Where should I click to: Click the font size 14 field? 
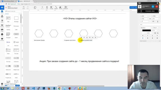pos(155,30)
